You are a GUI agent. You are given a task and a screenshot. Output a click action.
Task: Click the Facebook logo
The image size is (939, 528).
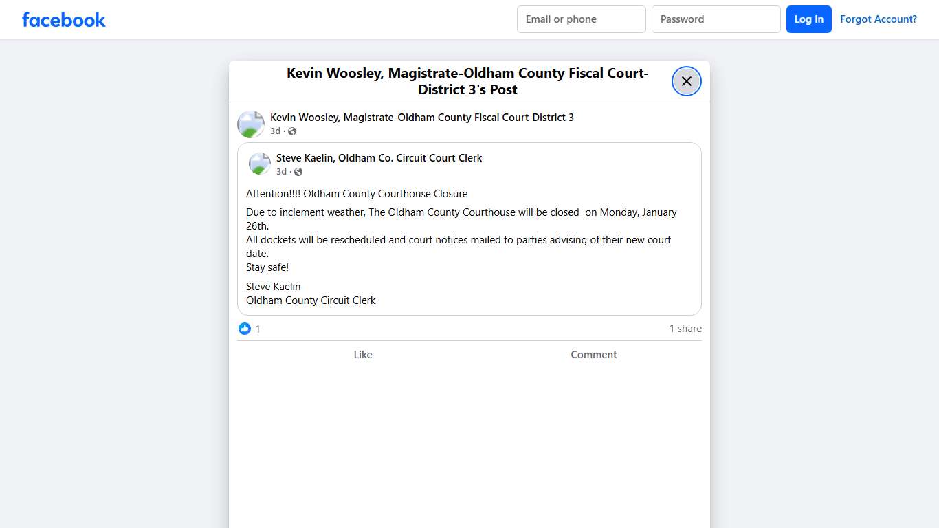[63, 20]
